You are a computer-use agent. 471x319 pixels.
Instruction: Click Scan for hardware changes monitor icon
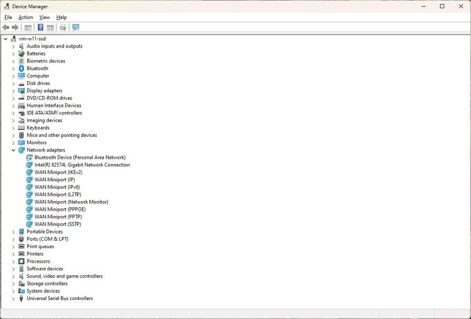(x=76, y=28)
